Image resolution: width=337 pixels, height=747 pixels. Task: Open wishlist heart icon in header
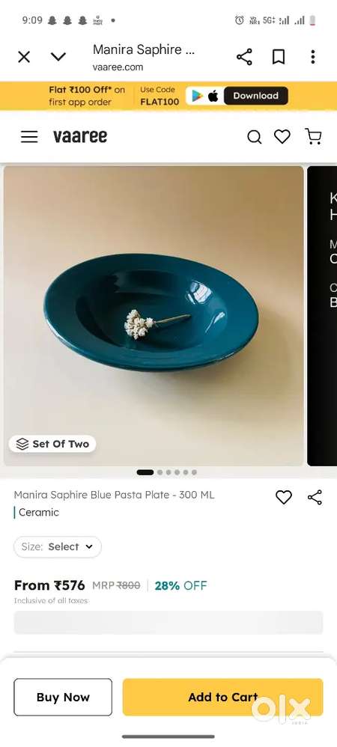(282, 137)
